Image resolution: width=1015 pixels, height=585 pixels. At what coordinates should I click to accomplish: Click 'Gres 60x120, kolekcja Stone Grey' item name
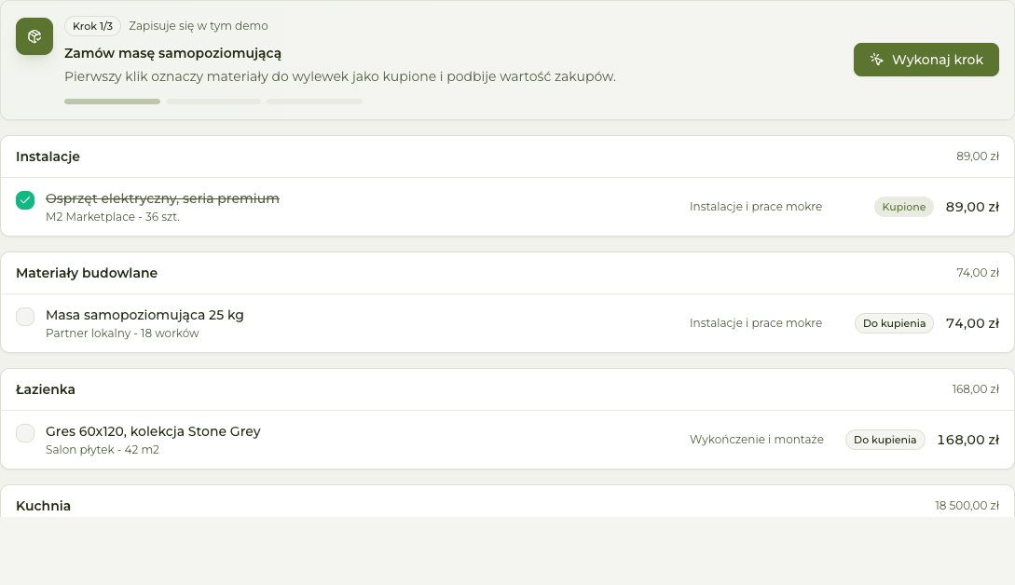click(154, 431)
